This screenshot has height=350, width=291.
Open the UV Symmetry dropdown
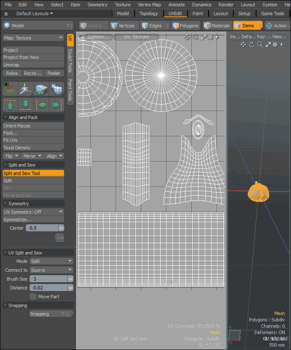(33, 212)
